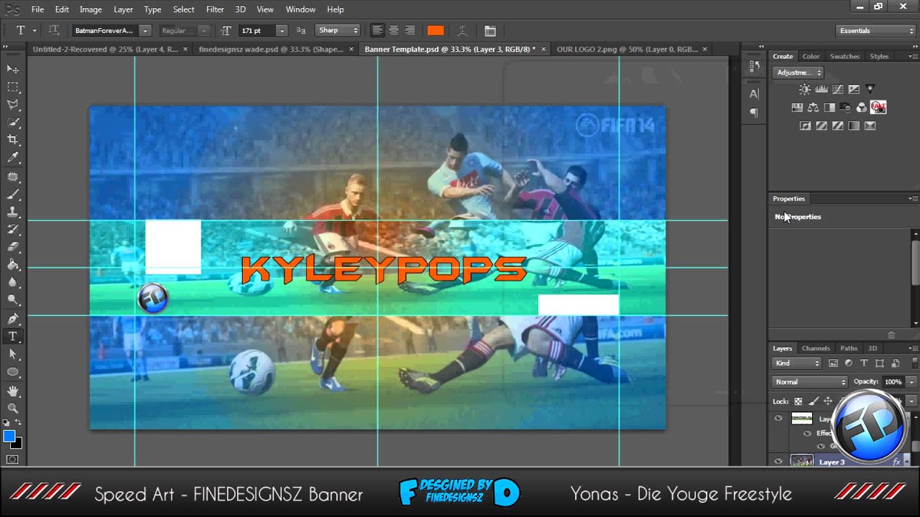Select the Rectangular Marquee tool
Image resolution: width=920 pixels, height=517 pixels.
tap(13, 87)
